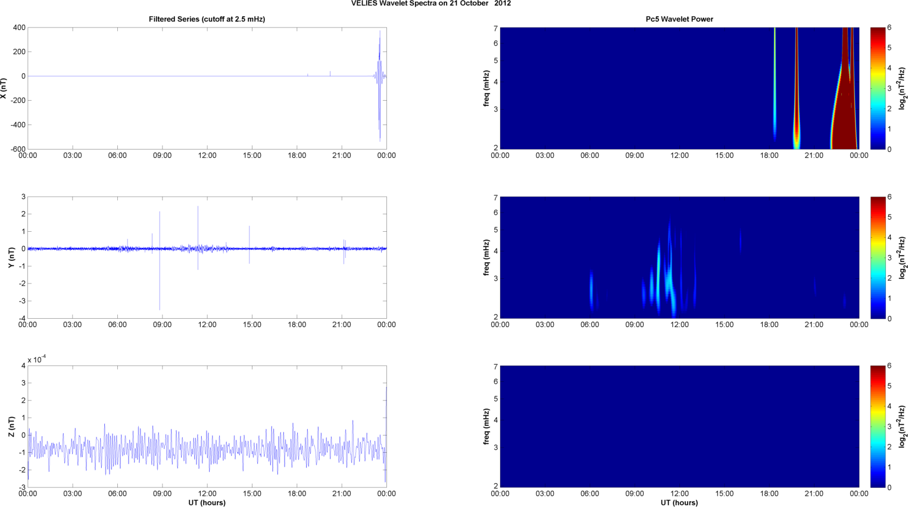Click the red-yellow column near 20:00 in X spectrum
The image size is (908, 507).
[x=797, y=88]
